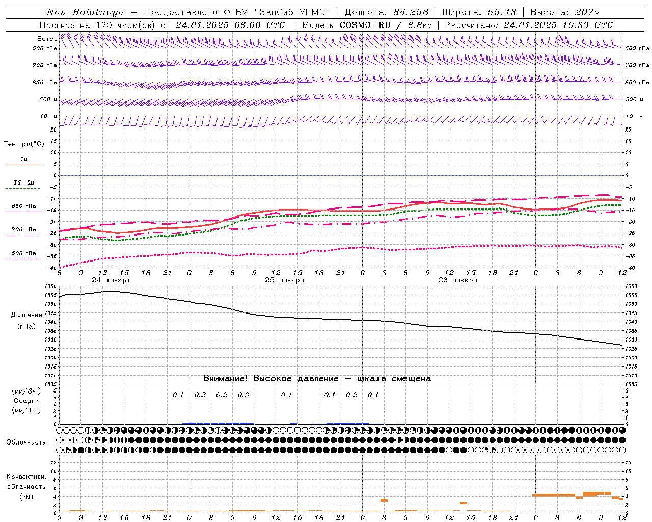This screenshot has height=522, width=652.
Task: Click the -40 value on left temperature axis
Action: pos(51,268)
